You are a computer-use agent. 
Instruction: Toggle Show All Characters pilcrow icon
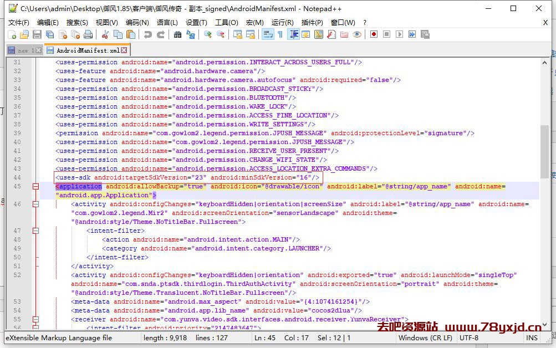coord(280,34)
